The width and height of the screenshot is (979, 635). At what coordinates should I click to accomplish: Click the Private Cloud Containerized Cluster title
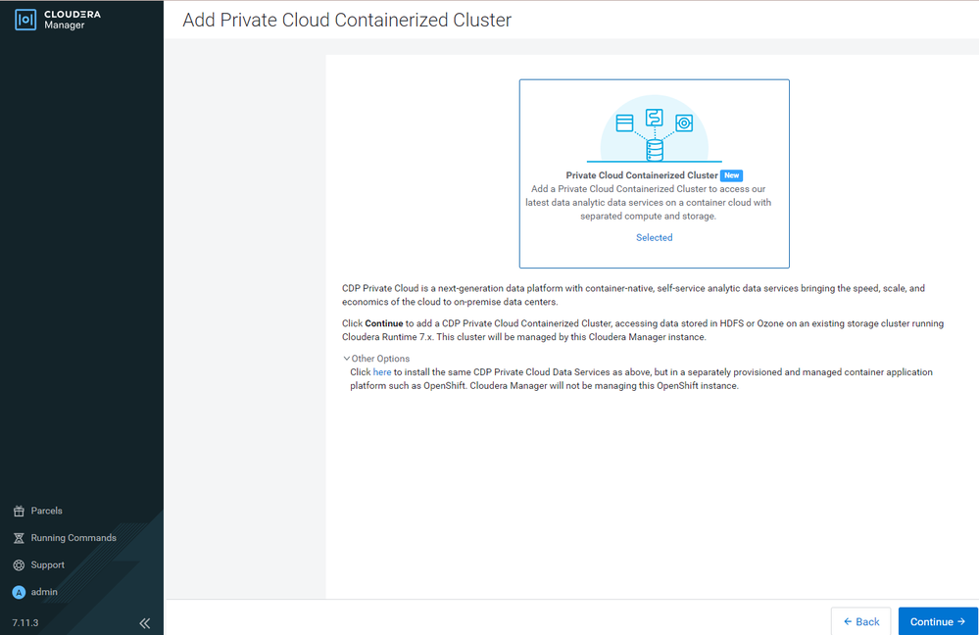coord(642,175)
